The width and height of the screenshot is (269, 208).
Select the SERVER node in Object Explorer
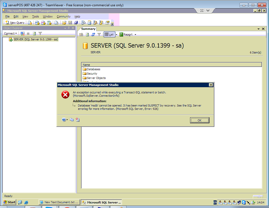[x=36, y=39]
